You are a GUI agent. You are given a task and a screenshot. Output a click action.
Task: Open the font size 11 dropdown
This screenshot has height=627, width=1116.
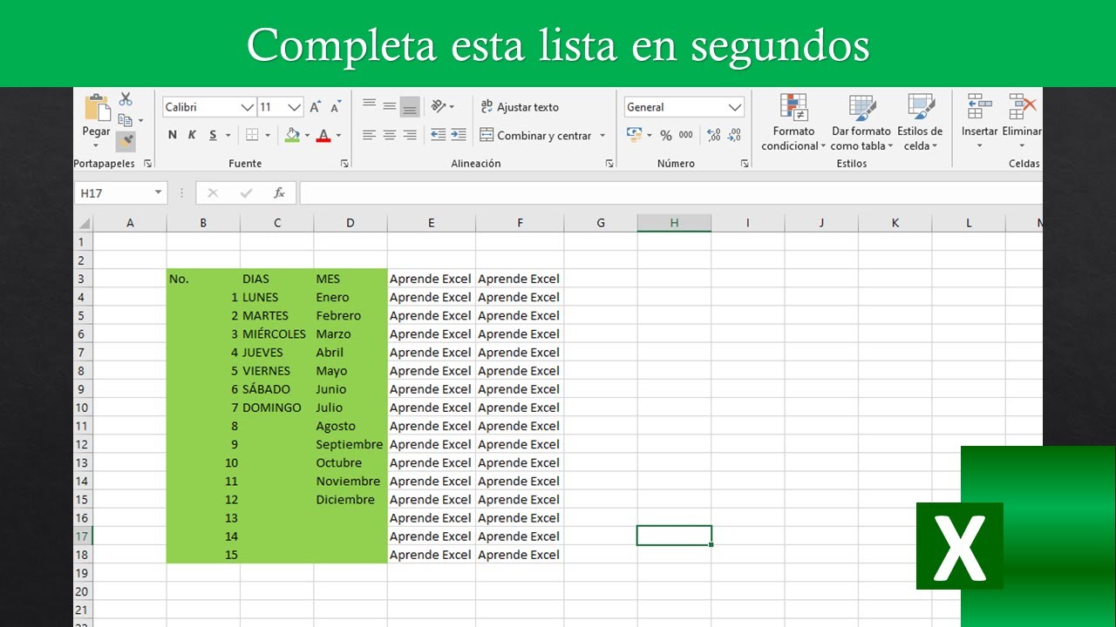tap(295, 107)
